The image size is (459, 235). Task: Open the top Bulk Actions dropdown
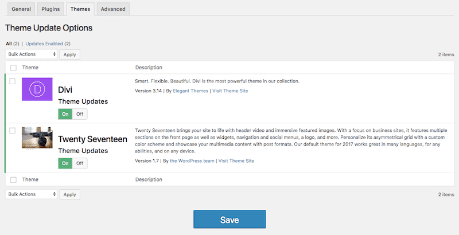(32, 54)
